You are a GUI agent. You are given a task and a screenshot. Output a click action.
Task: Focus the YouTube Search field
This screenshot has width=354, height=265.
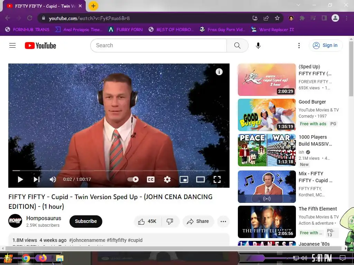[x=159, y=46]
